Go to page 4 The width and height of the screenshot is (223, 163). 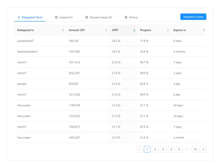(x=171, y=149)
